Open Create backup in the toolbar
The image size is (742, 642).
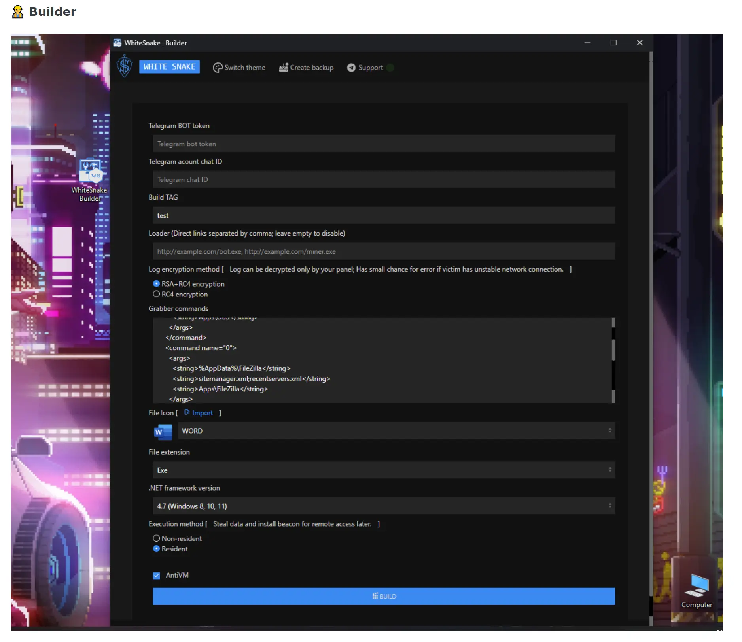(x=306, y=68)
